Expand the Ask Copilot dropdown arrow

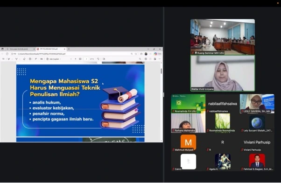tap(61, 59)
